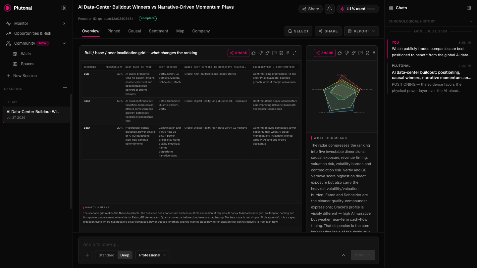Share the radar chart card
The height and width of the screenshot is (268, 477).
325,53
